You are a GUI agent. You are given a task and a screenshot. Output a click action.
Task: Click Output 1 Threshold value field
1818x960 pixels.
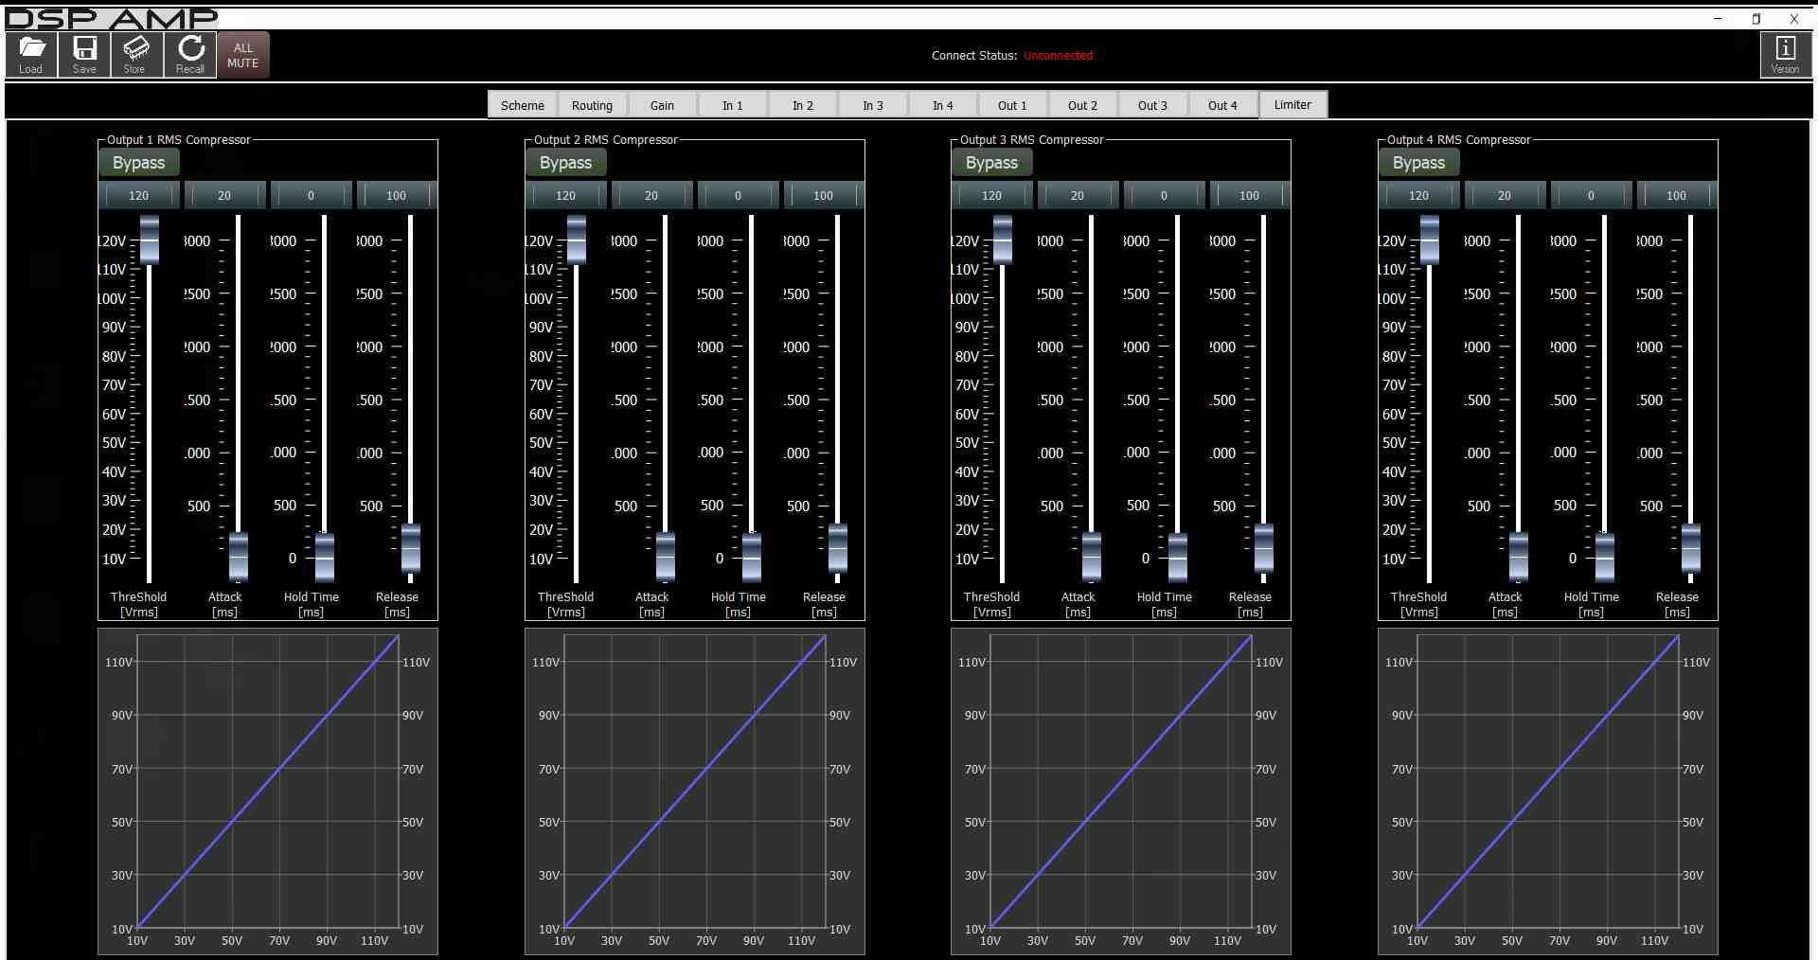(138, 196)
